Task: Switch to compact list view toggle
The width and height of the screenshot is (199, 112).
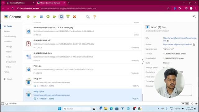Action: [183, 104]
